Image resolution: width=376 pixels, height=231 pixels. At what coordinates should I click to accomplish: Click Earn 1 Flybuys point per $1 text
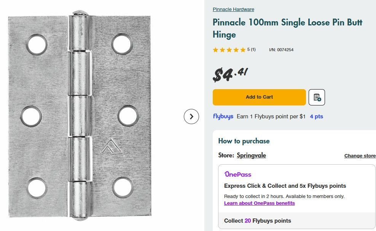pyautogui.click(x=271, y=116)
